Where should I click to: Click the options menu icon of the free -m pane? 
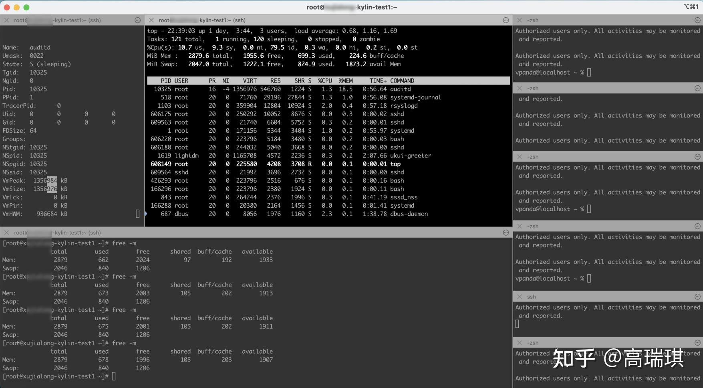click(x=506, y=232)
